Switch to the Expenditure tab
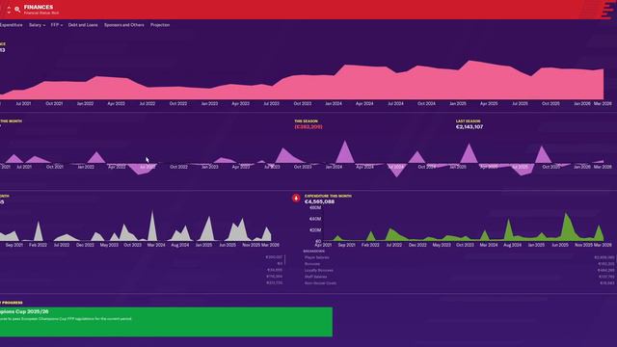Image resolution: width=617 pixels, height=347 pixels. point(11,25)
